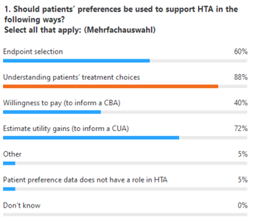This screenshot has width=257, height=224.
Task: Select "Patient preference data does not have a role"
Action: (x=86, y=180)
